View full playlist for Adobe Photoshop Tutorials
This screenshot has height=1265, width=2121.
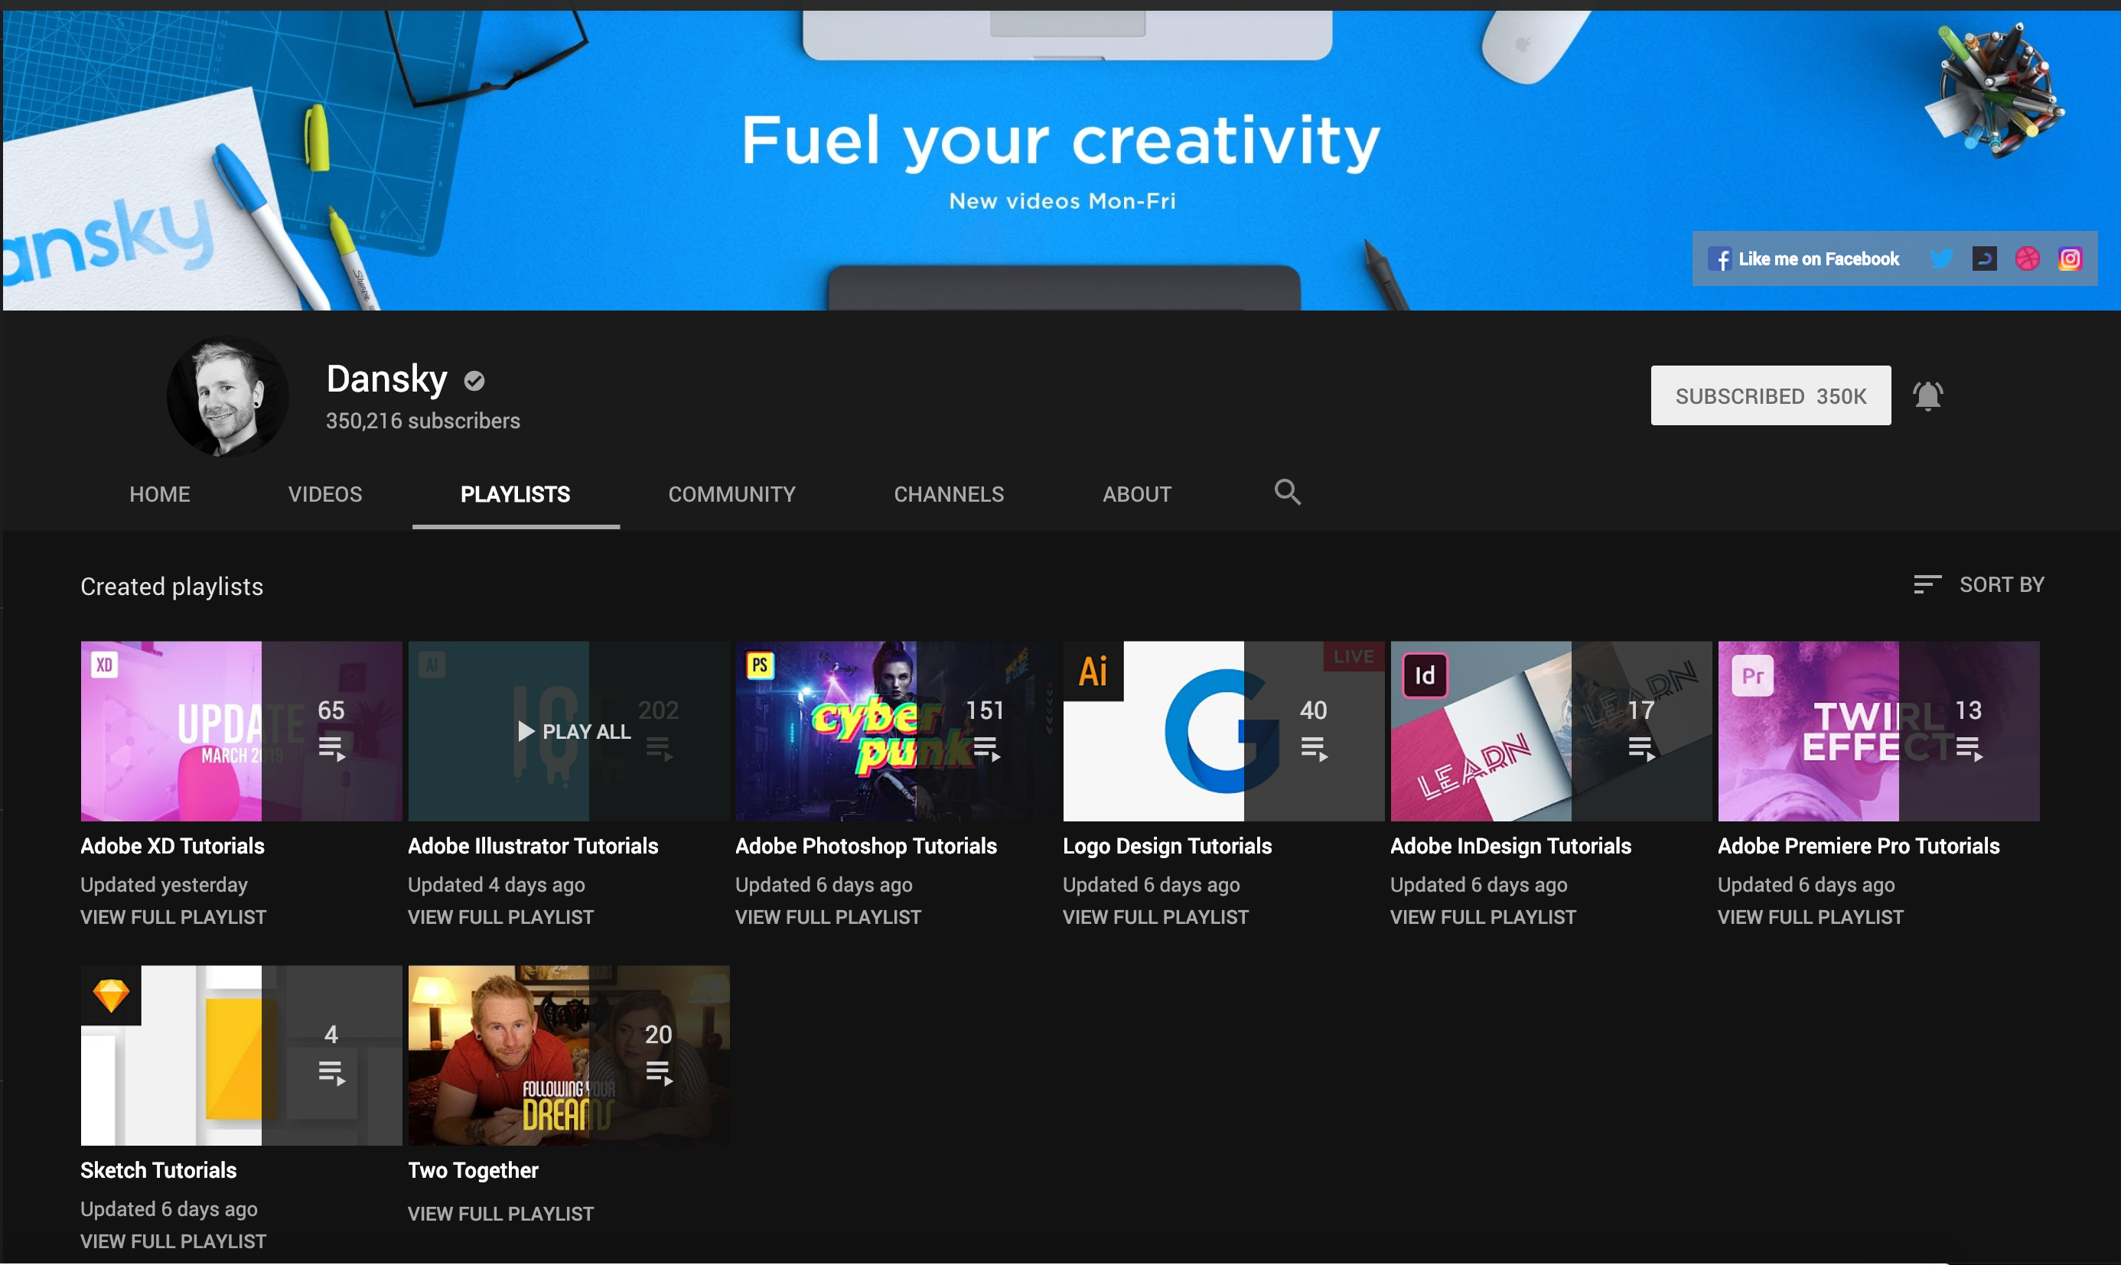[x=828, y=917]
